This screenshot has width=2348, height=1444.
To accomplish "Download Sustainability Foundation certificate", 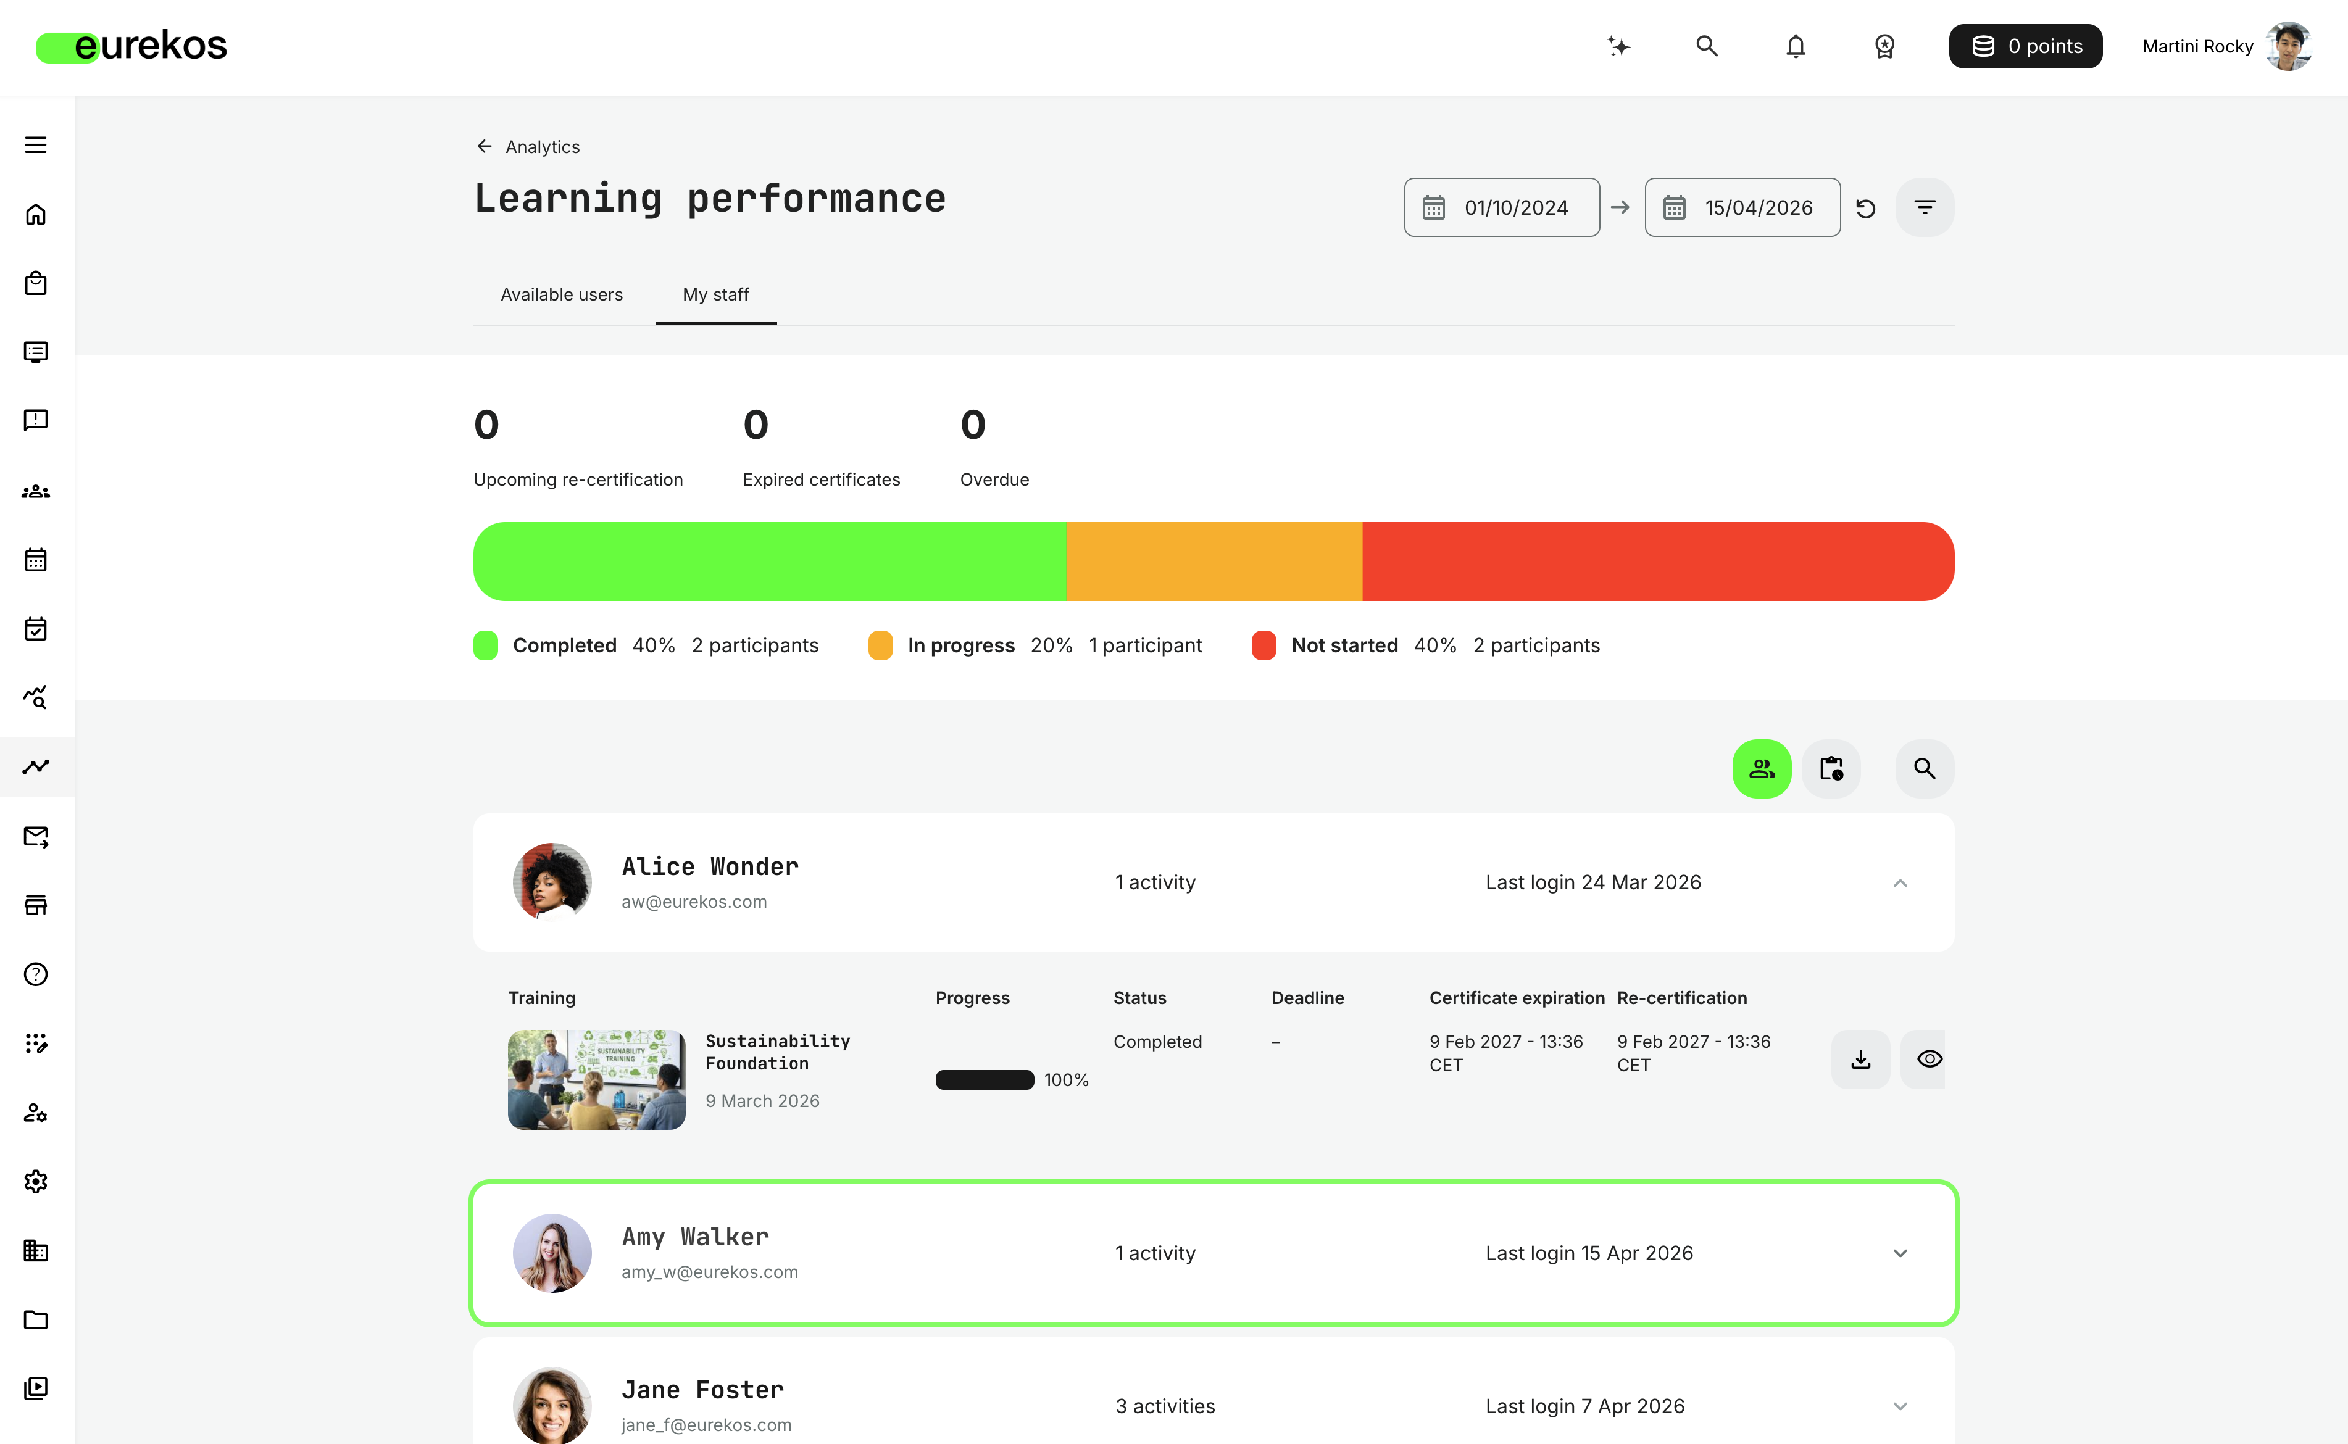I will coord(1861,1059).
